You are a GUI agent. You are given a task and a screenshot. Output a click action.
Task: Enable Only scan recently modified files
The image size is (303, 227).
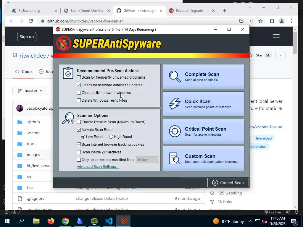[79, 160]
